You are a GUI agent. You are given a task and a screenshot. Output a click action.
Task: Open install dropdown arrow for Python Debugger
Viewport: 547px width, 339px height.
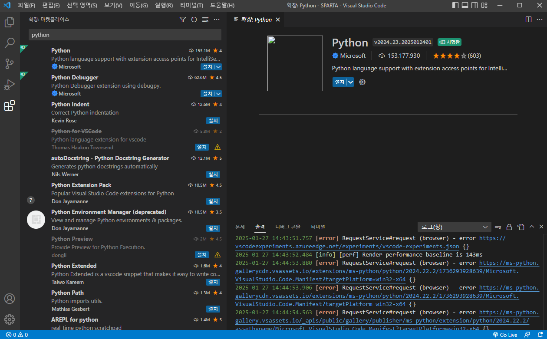[x=218, y=94]
